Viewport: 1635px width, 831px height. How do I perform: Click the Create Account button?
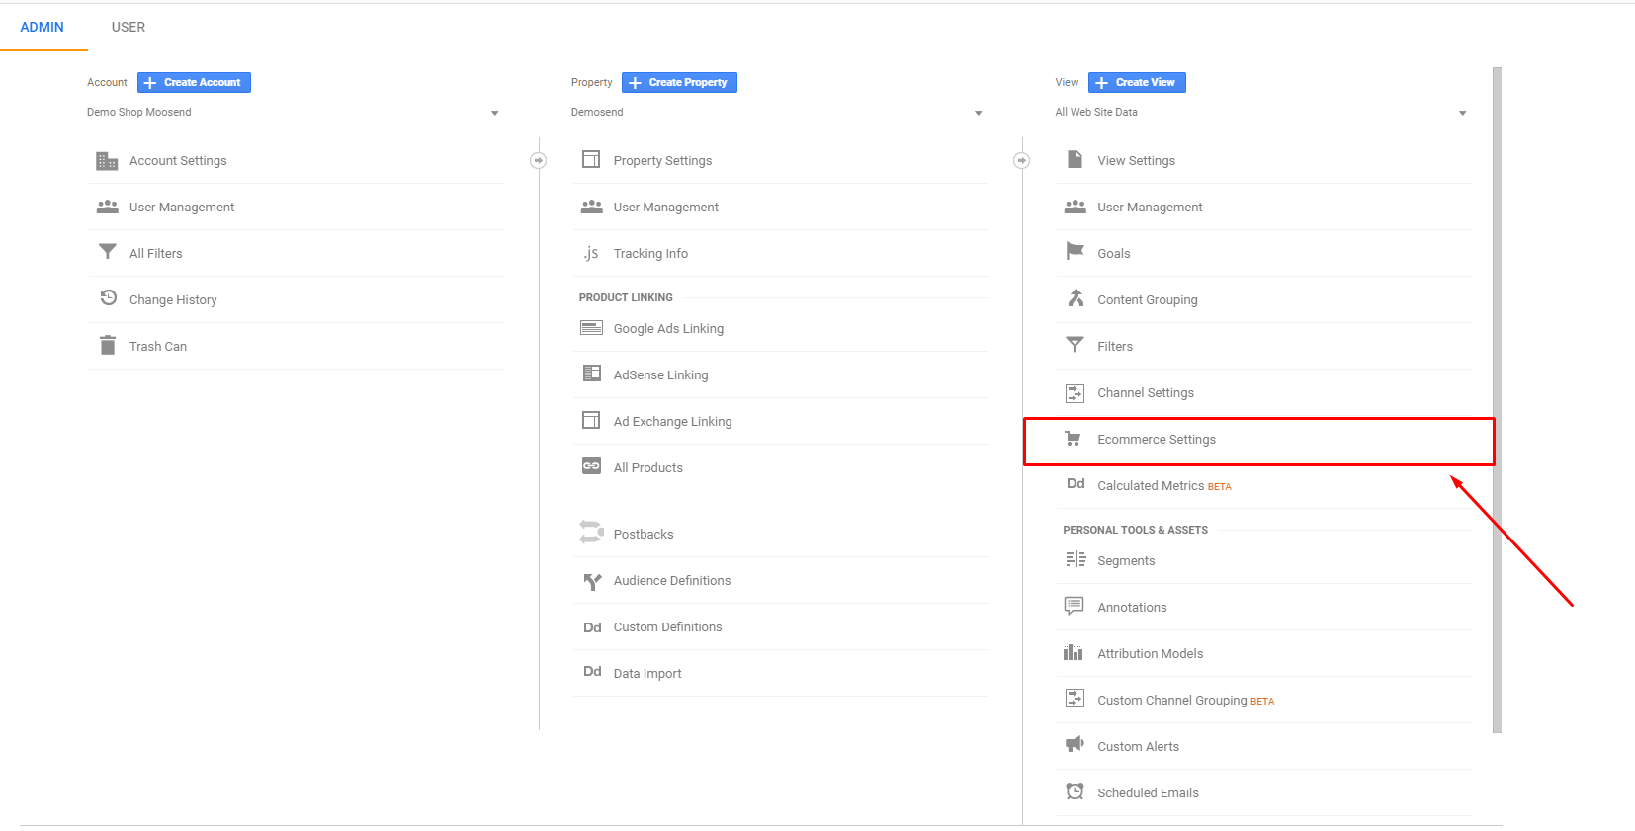[x=194, y=82]
